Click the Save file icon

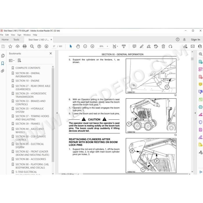pos(3,46)
